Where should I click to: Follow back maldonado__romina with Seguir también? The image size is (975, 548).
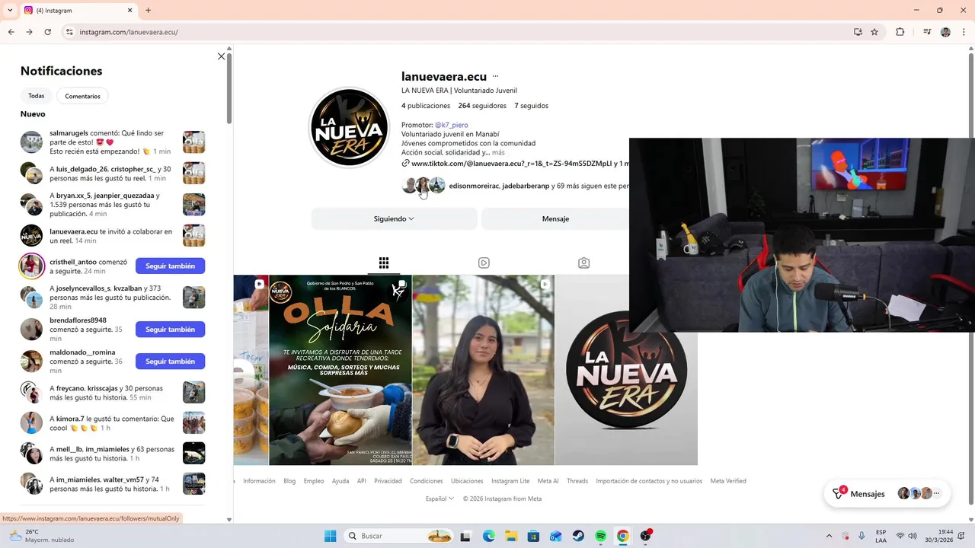pos(170,362)
